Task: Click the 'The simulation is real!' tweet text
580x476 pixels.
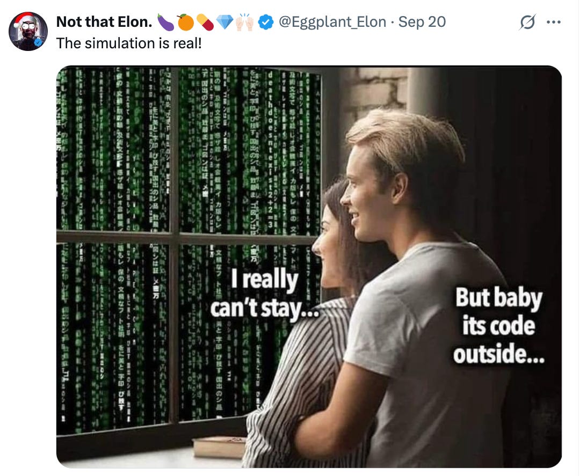Action: pyautogui.click(x=129, y=43)
